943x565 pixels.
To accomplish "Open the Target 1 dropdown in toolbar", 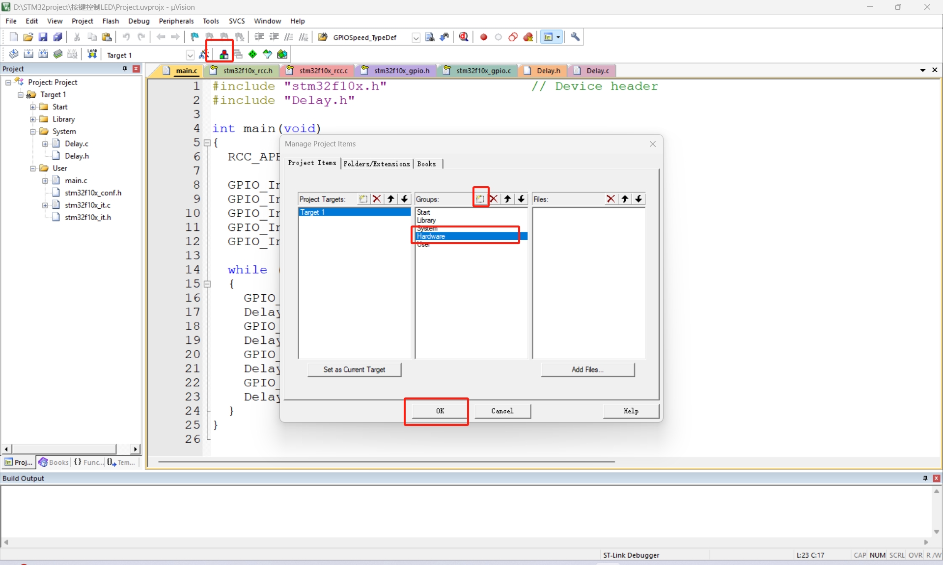I will [x=190, y=55].
